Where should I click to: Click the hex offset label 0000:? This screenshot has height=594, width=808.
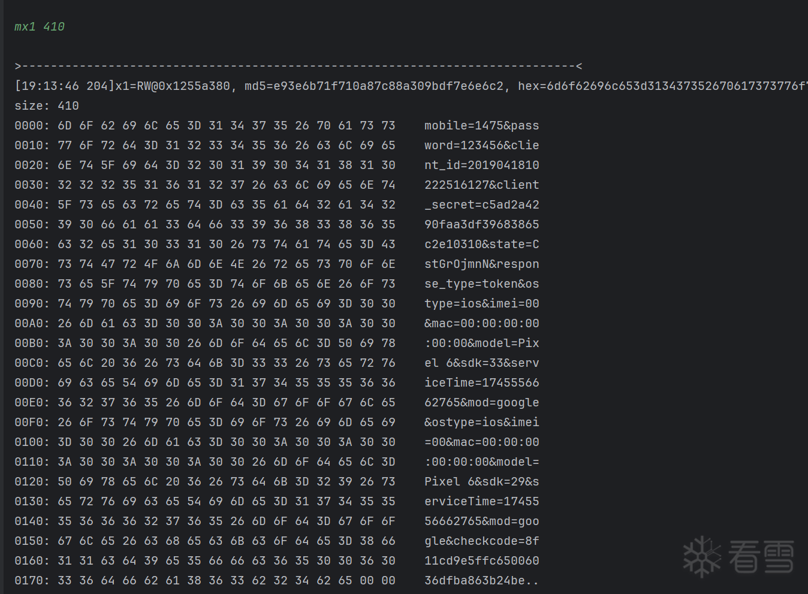pyautogui.click(x=32, y=125)
